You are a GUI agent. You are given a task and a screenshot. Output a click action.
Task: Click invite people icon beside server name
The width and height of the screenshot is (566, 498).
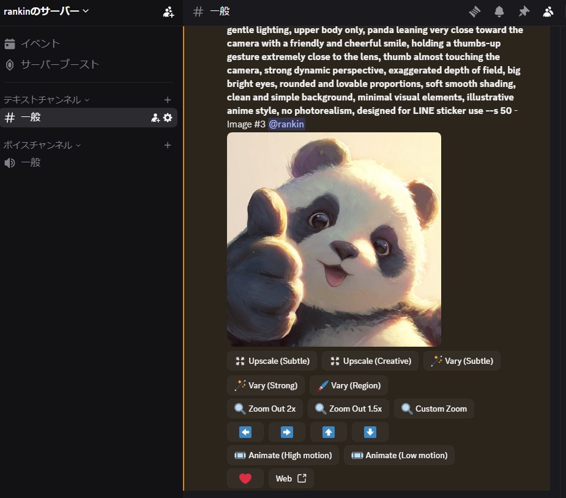pos(168,12)
